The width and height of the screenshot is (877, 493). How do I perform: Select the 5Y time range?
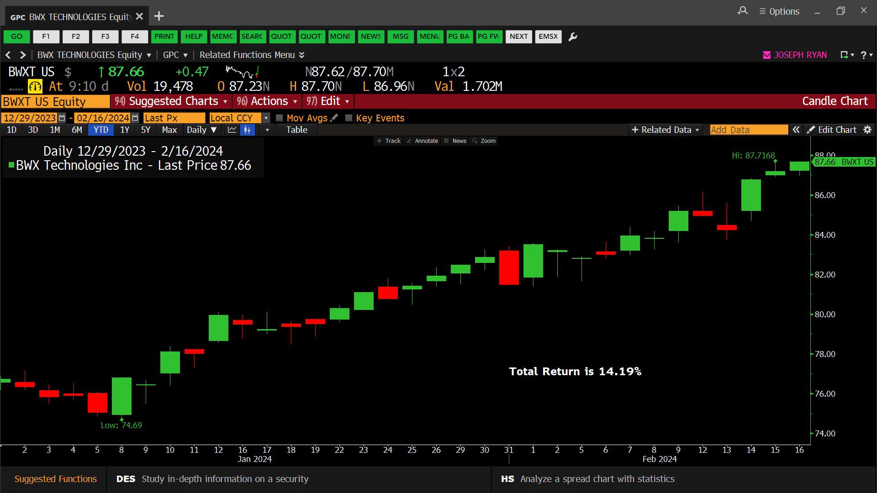point(146,130)
